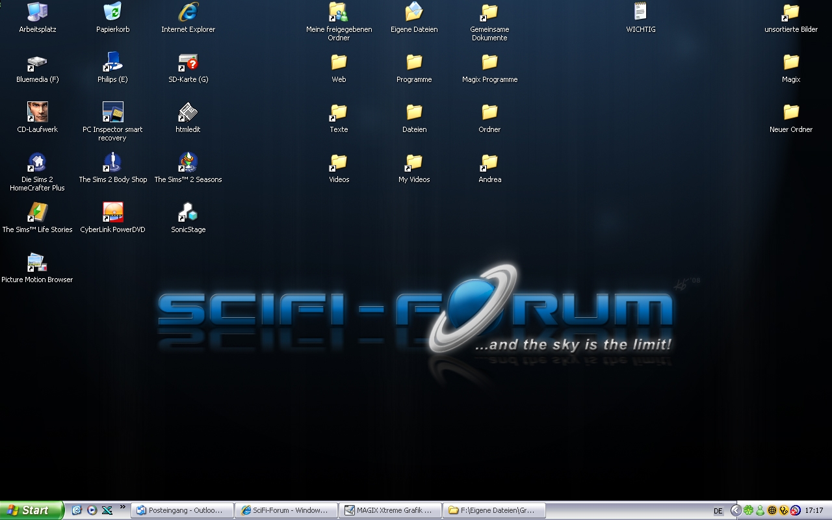Click the WICHTIG text file icon
This screenshot has width=832, height=520.
(x=640, y=12)
